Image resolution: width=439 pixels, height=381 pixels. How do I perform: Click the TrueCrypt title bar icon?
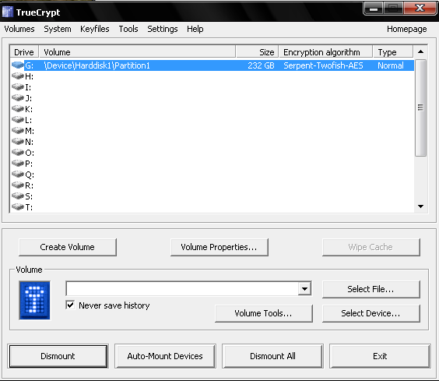point(8,12)
